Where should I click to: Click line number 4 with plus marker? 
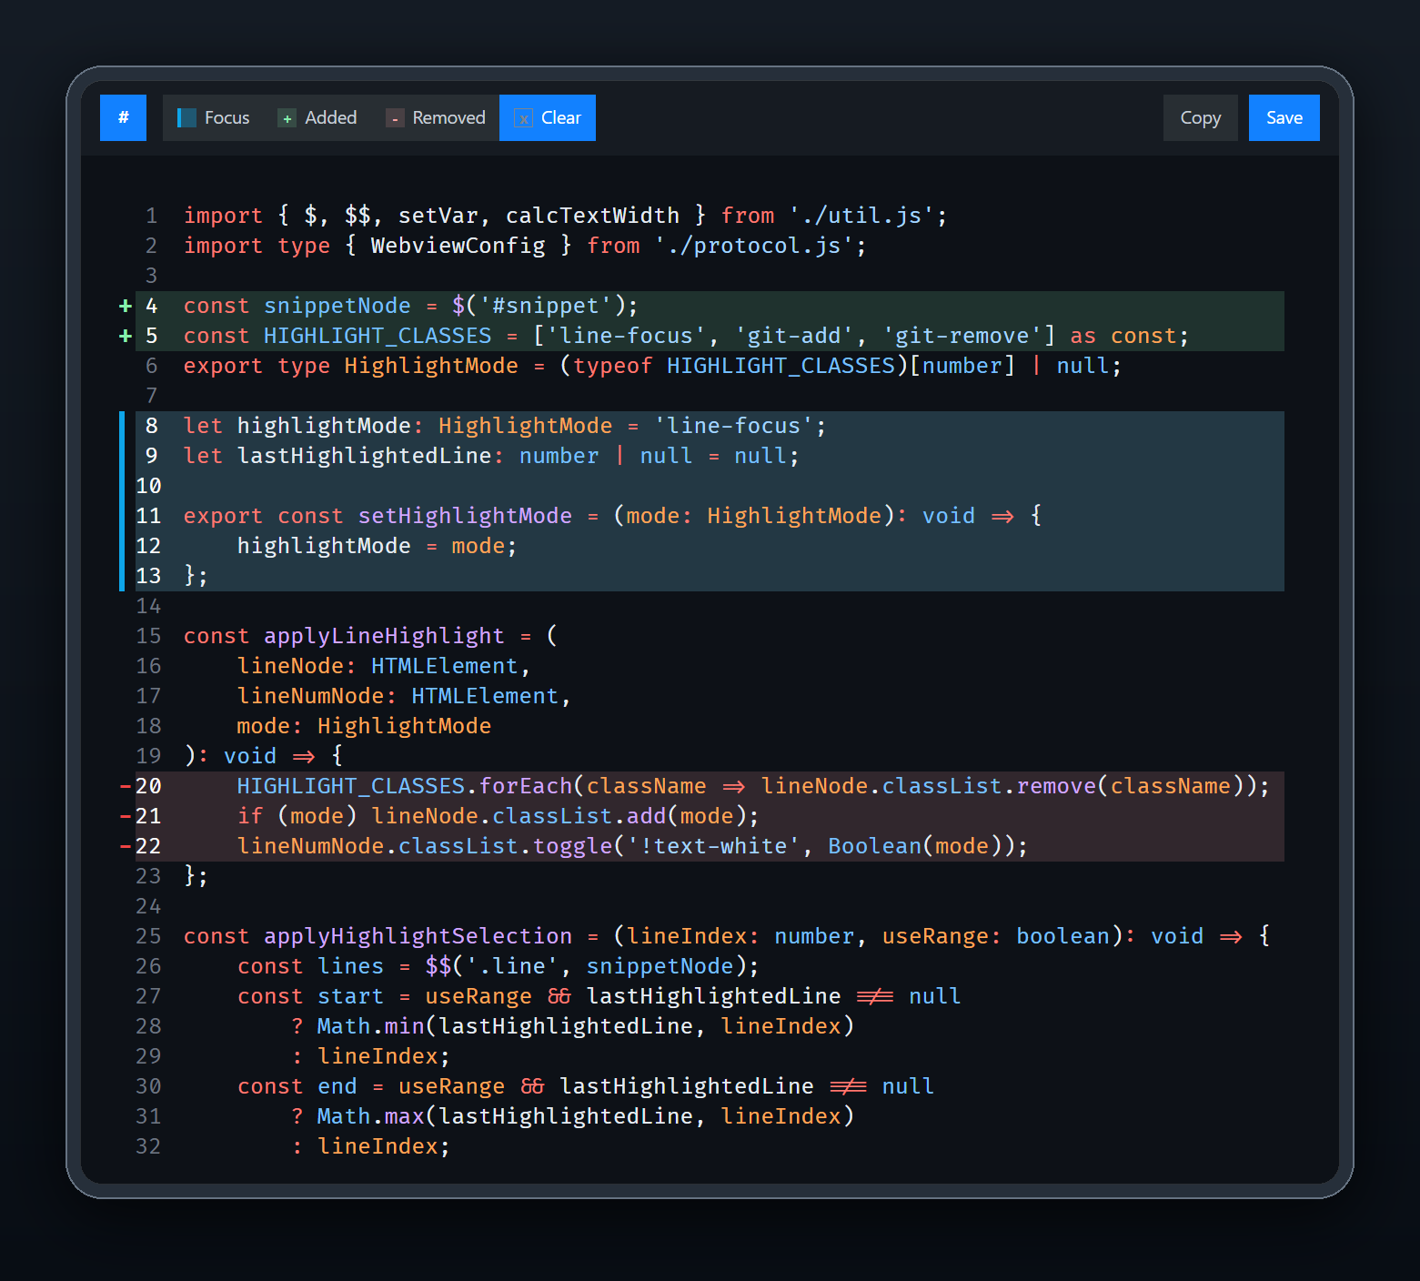coord(151,306)
